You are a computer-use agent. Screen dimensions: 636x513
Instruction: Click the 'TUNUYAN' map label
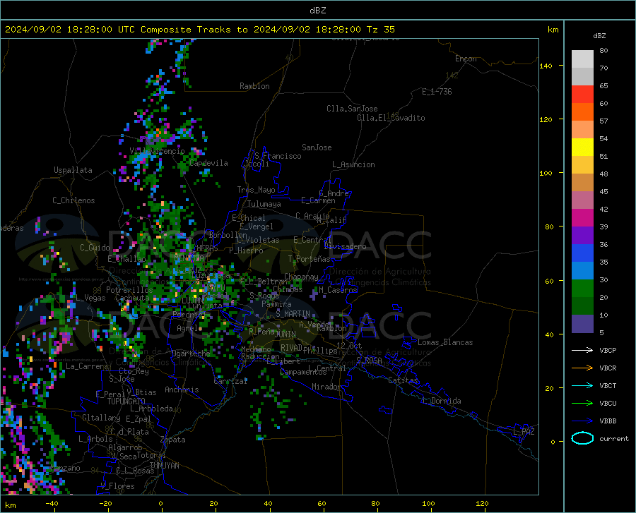click(x=164, y=466)
